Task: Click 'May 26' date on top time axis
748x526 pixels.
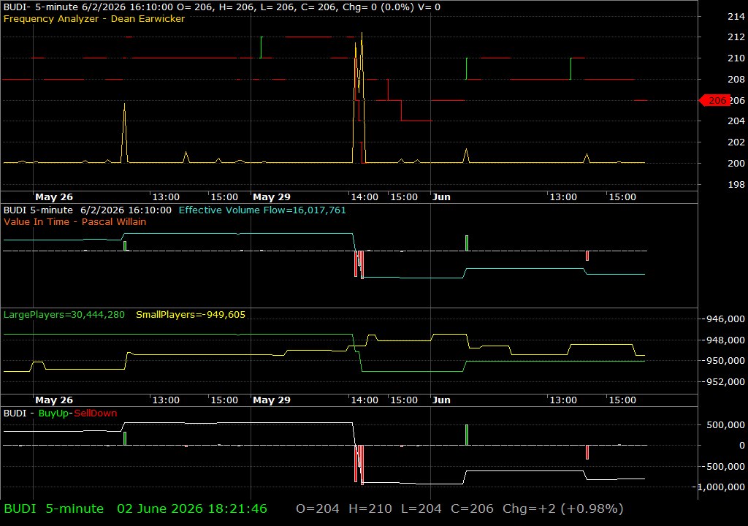Action: click(54, 197)
